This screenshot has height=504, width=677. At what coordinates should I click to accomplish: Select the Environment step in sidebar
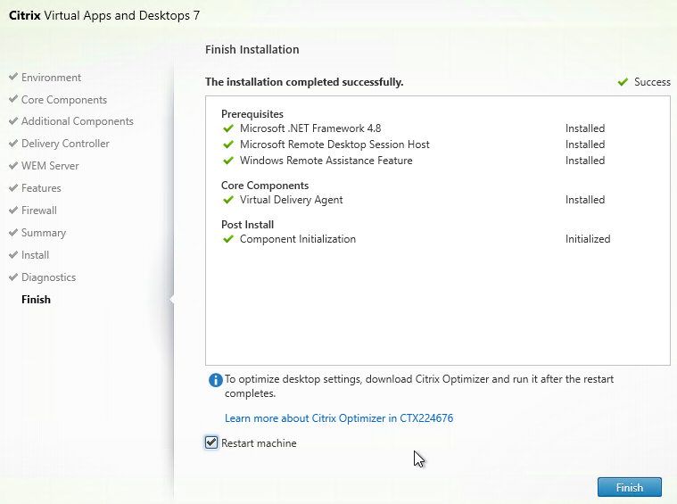[51, 78]
